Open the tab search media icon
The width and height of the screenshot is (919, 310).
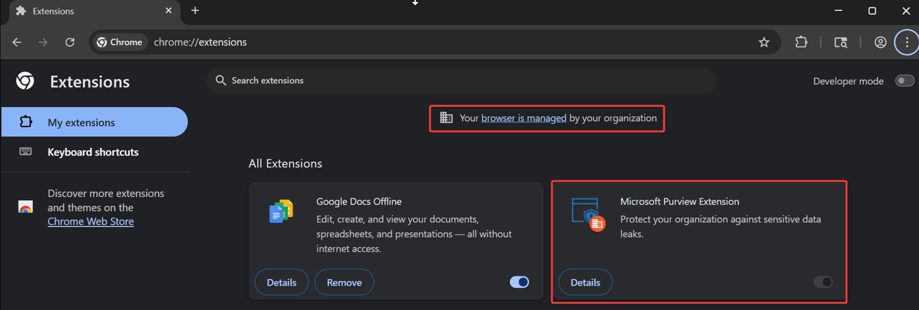tap(840, 42)
